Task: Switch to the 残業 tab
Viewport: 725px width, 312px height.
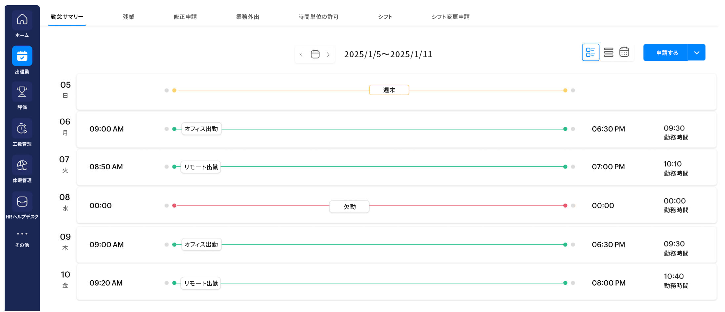Action: [128, 17]
